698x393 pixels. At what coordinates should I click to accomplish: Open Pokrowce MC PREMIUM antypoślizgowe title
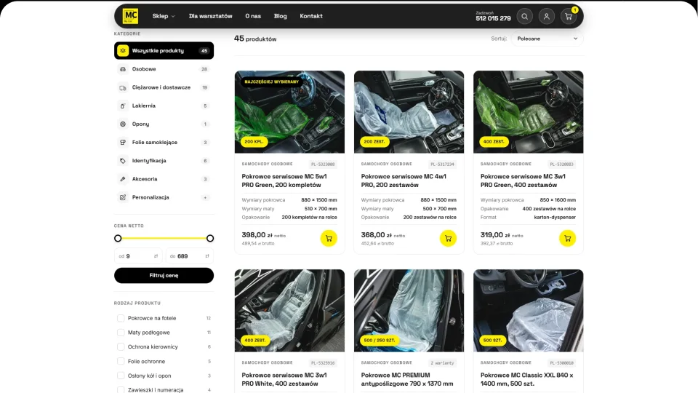click(407, 380)
